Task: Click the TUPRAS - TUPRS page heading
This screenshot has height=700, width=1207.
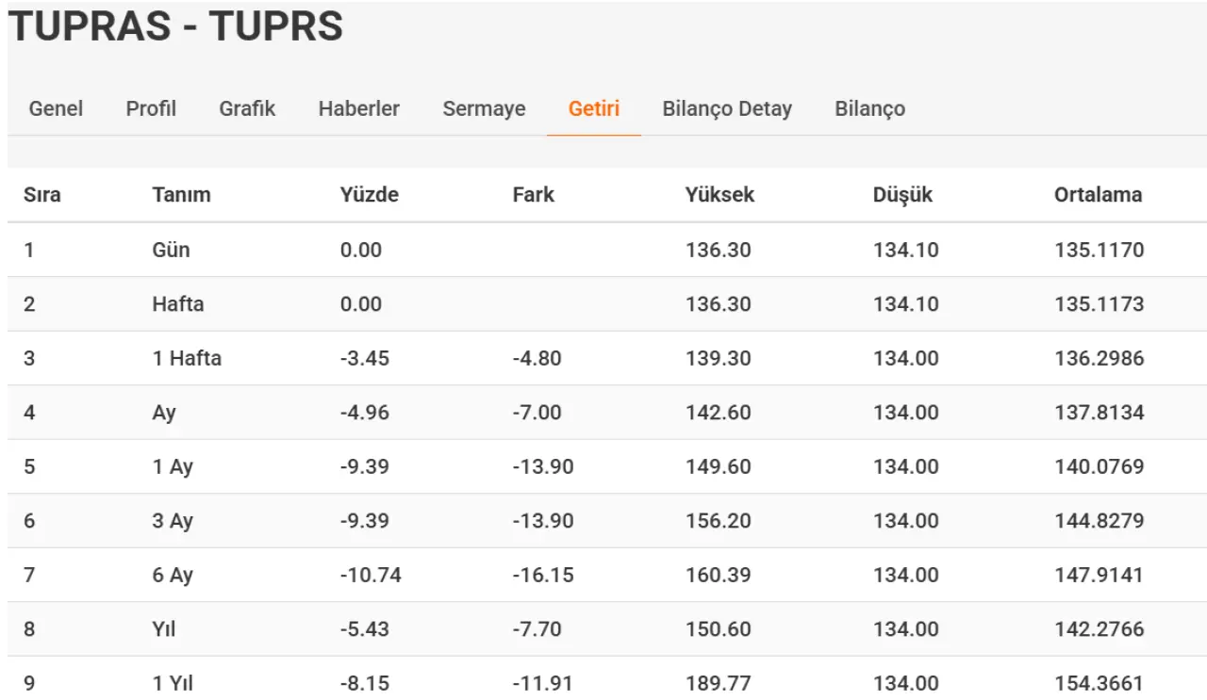Action: 175,26
